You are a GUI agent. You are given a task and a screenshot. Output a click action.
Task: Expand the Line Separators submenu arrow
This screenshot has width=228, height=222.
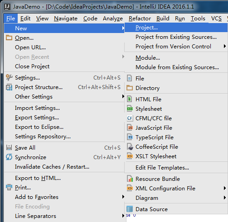[123, 216]
